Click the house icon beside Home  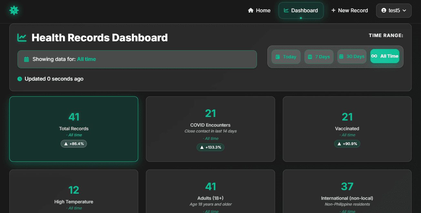251,10
